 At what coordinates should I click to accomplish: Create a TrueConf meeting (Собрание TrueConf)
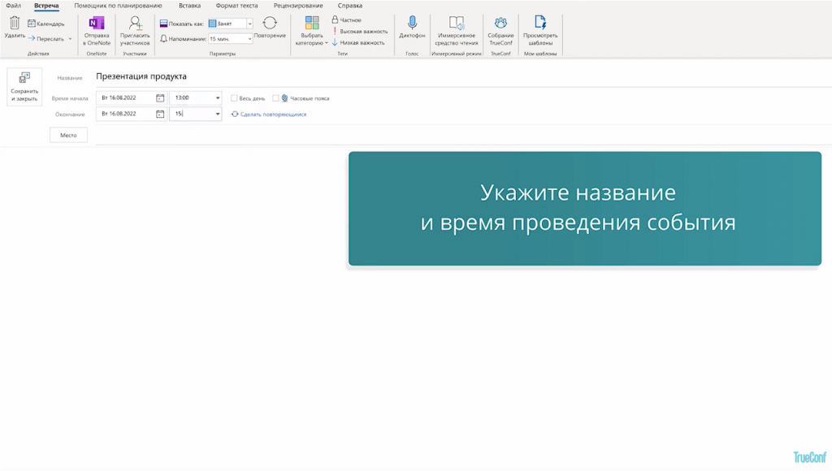(500, 31)
